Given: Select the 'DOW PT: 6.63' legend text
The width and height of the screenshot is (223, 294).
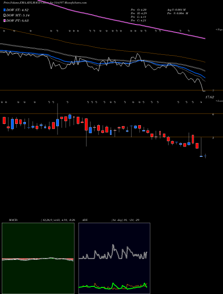Looking at the screenshot, I should [17, 20].
